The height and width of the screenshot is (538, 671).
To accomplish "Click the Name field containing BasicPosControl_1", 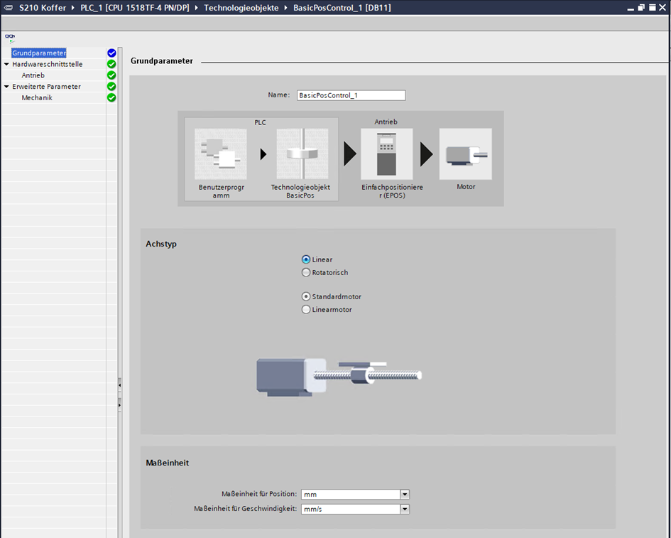I will 351,95.
